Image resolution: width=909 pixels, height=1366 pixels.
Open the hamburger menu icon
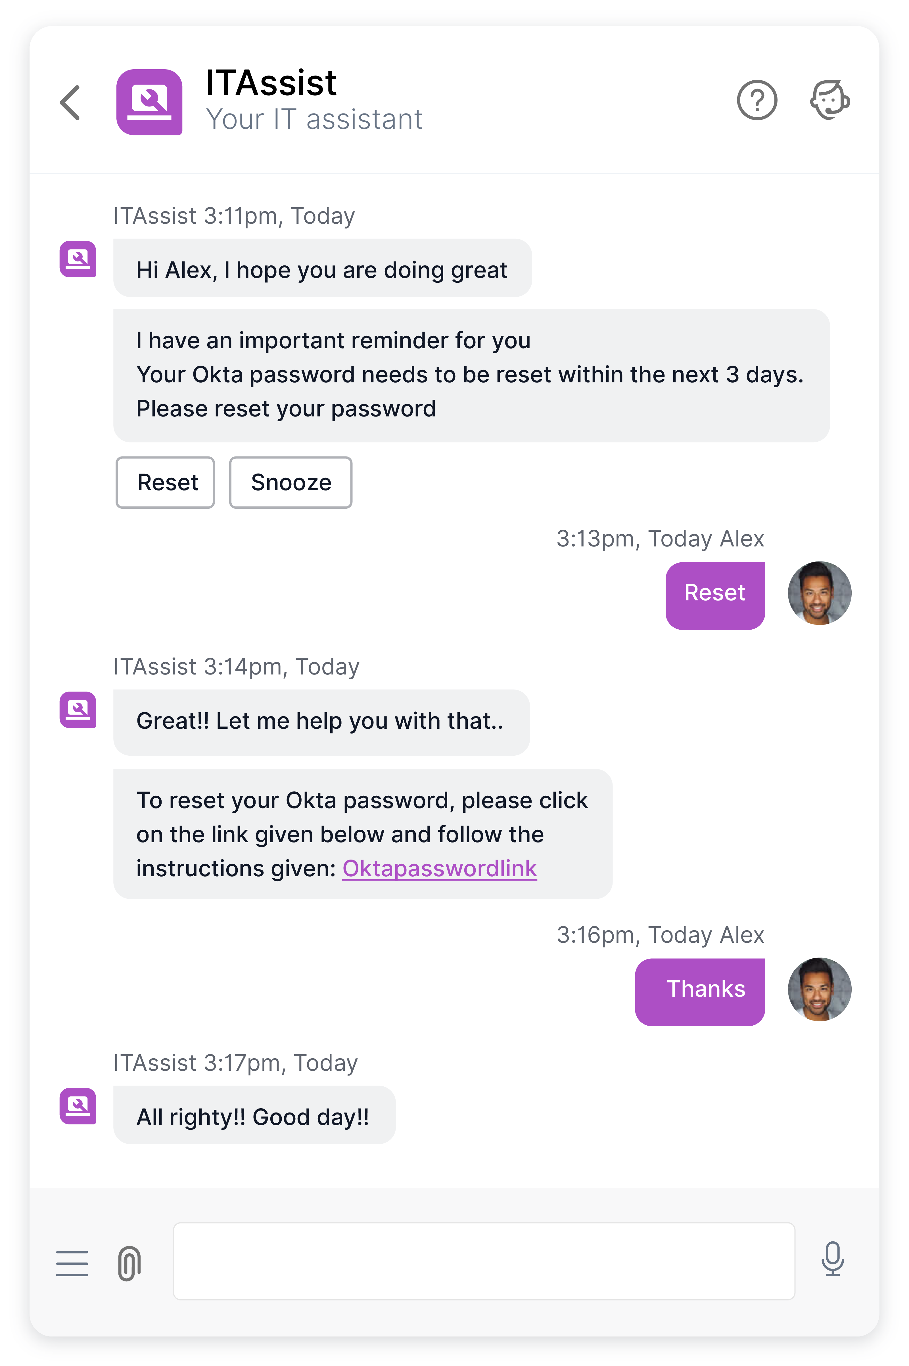pos(72,1264)
